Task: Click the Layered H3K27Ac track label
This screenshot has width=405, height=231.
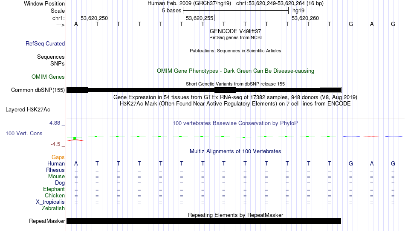Action: pos(28,110)
